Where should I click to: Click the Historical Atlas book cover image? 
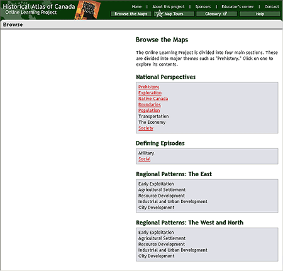tap(88, 10)
